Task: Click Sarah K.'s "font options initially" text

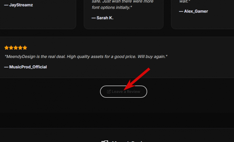Action: (112, 8)
